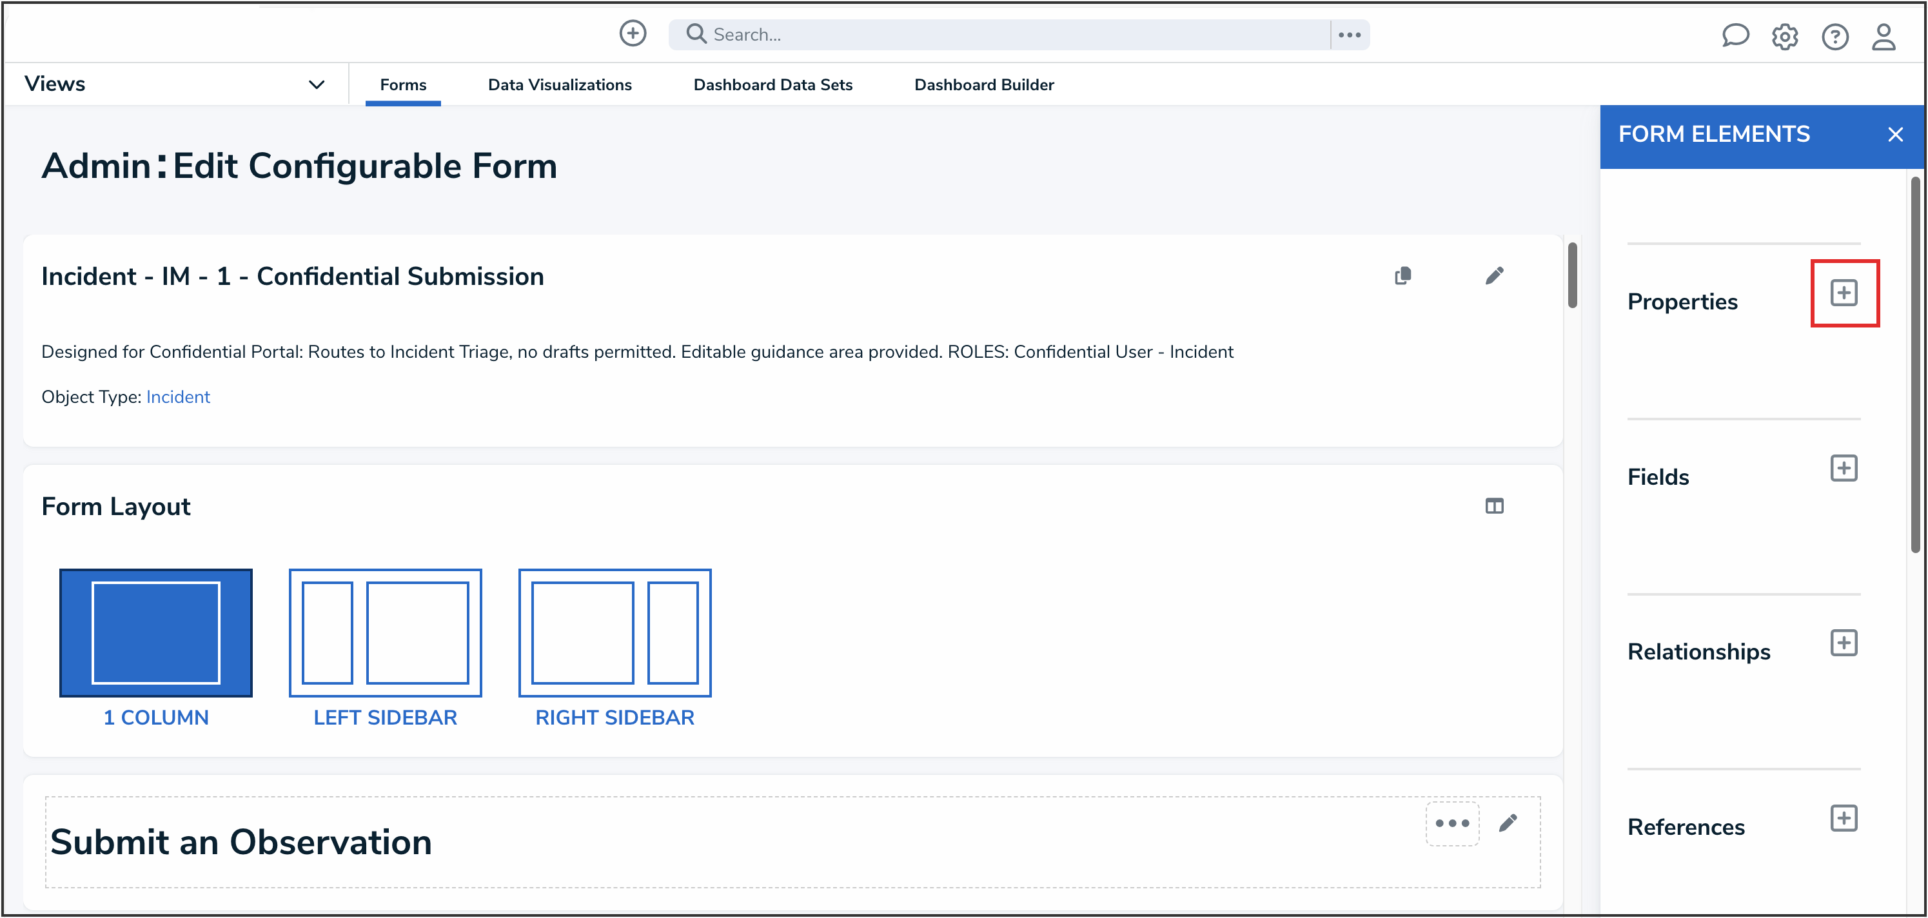The height and width of the screenshot is (918, 1928).
Task: Edit form name with pencil icon
Action: pos(1494,276)
